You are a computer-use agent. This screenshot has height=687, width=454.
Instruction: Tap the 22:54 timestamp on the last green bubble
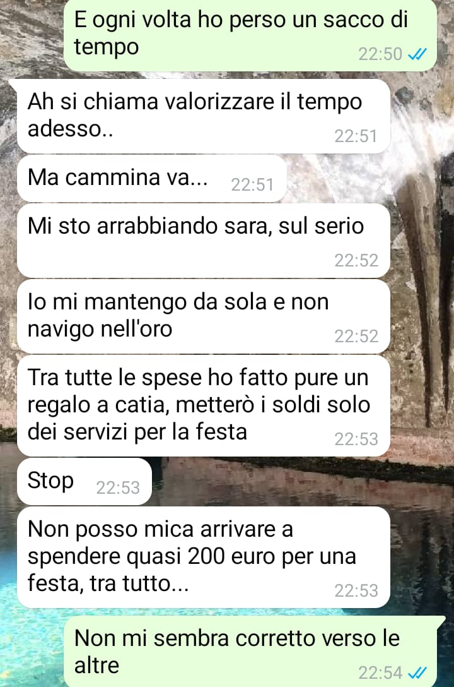(x=380, y=672)
